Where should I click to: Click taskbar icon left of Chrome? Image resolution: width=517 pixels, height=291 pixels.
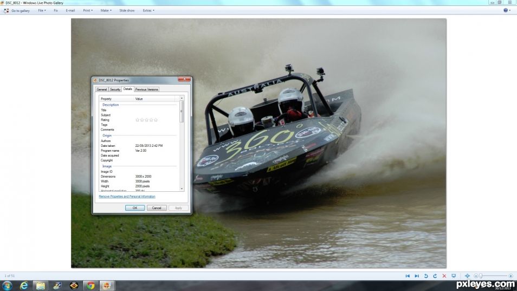point(74,286)
